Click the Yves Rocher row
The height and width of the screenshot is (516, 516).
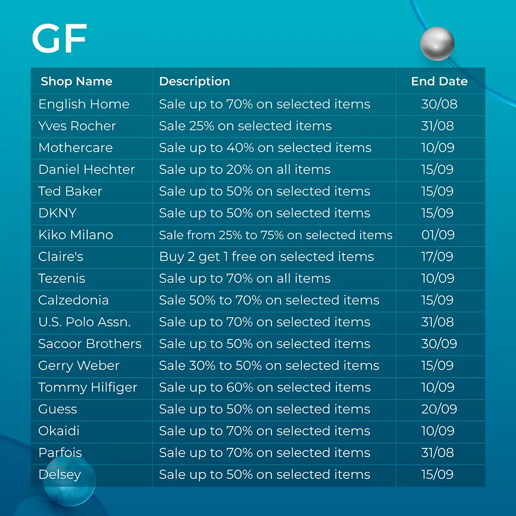click(x=258, y=126)
